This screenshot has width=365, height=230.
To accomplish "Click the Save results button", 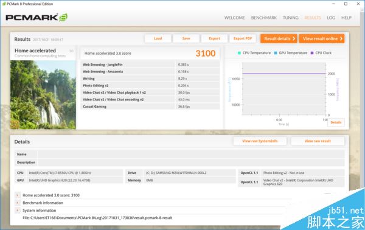I will click(x=186, y=38).
